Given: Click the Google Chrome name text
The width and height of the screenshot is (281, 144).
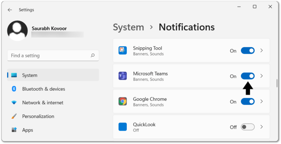Looking at the screenshot, I should 150,99.
